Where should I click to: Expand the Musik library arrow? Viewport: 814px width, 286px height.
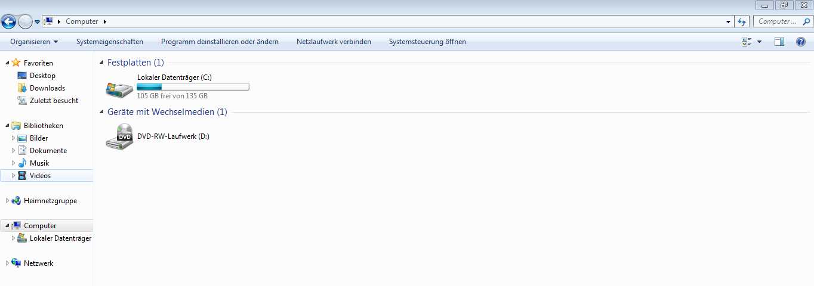pos(13,163)
